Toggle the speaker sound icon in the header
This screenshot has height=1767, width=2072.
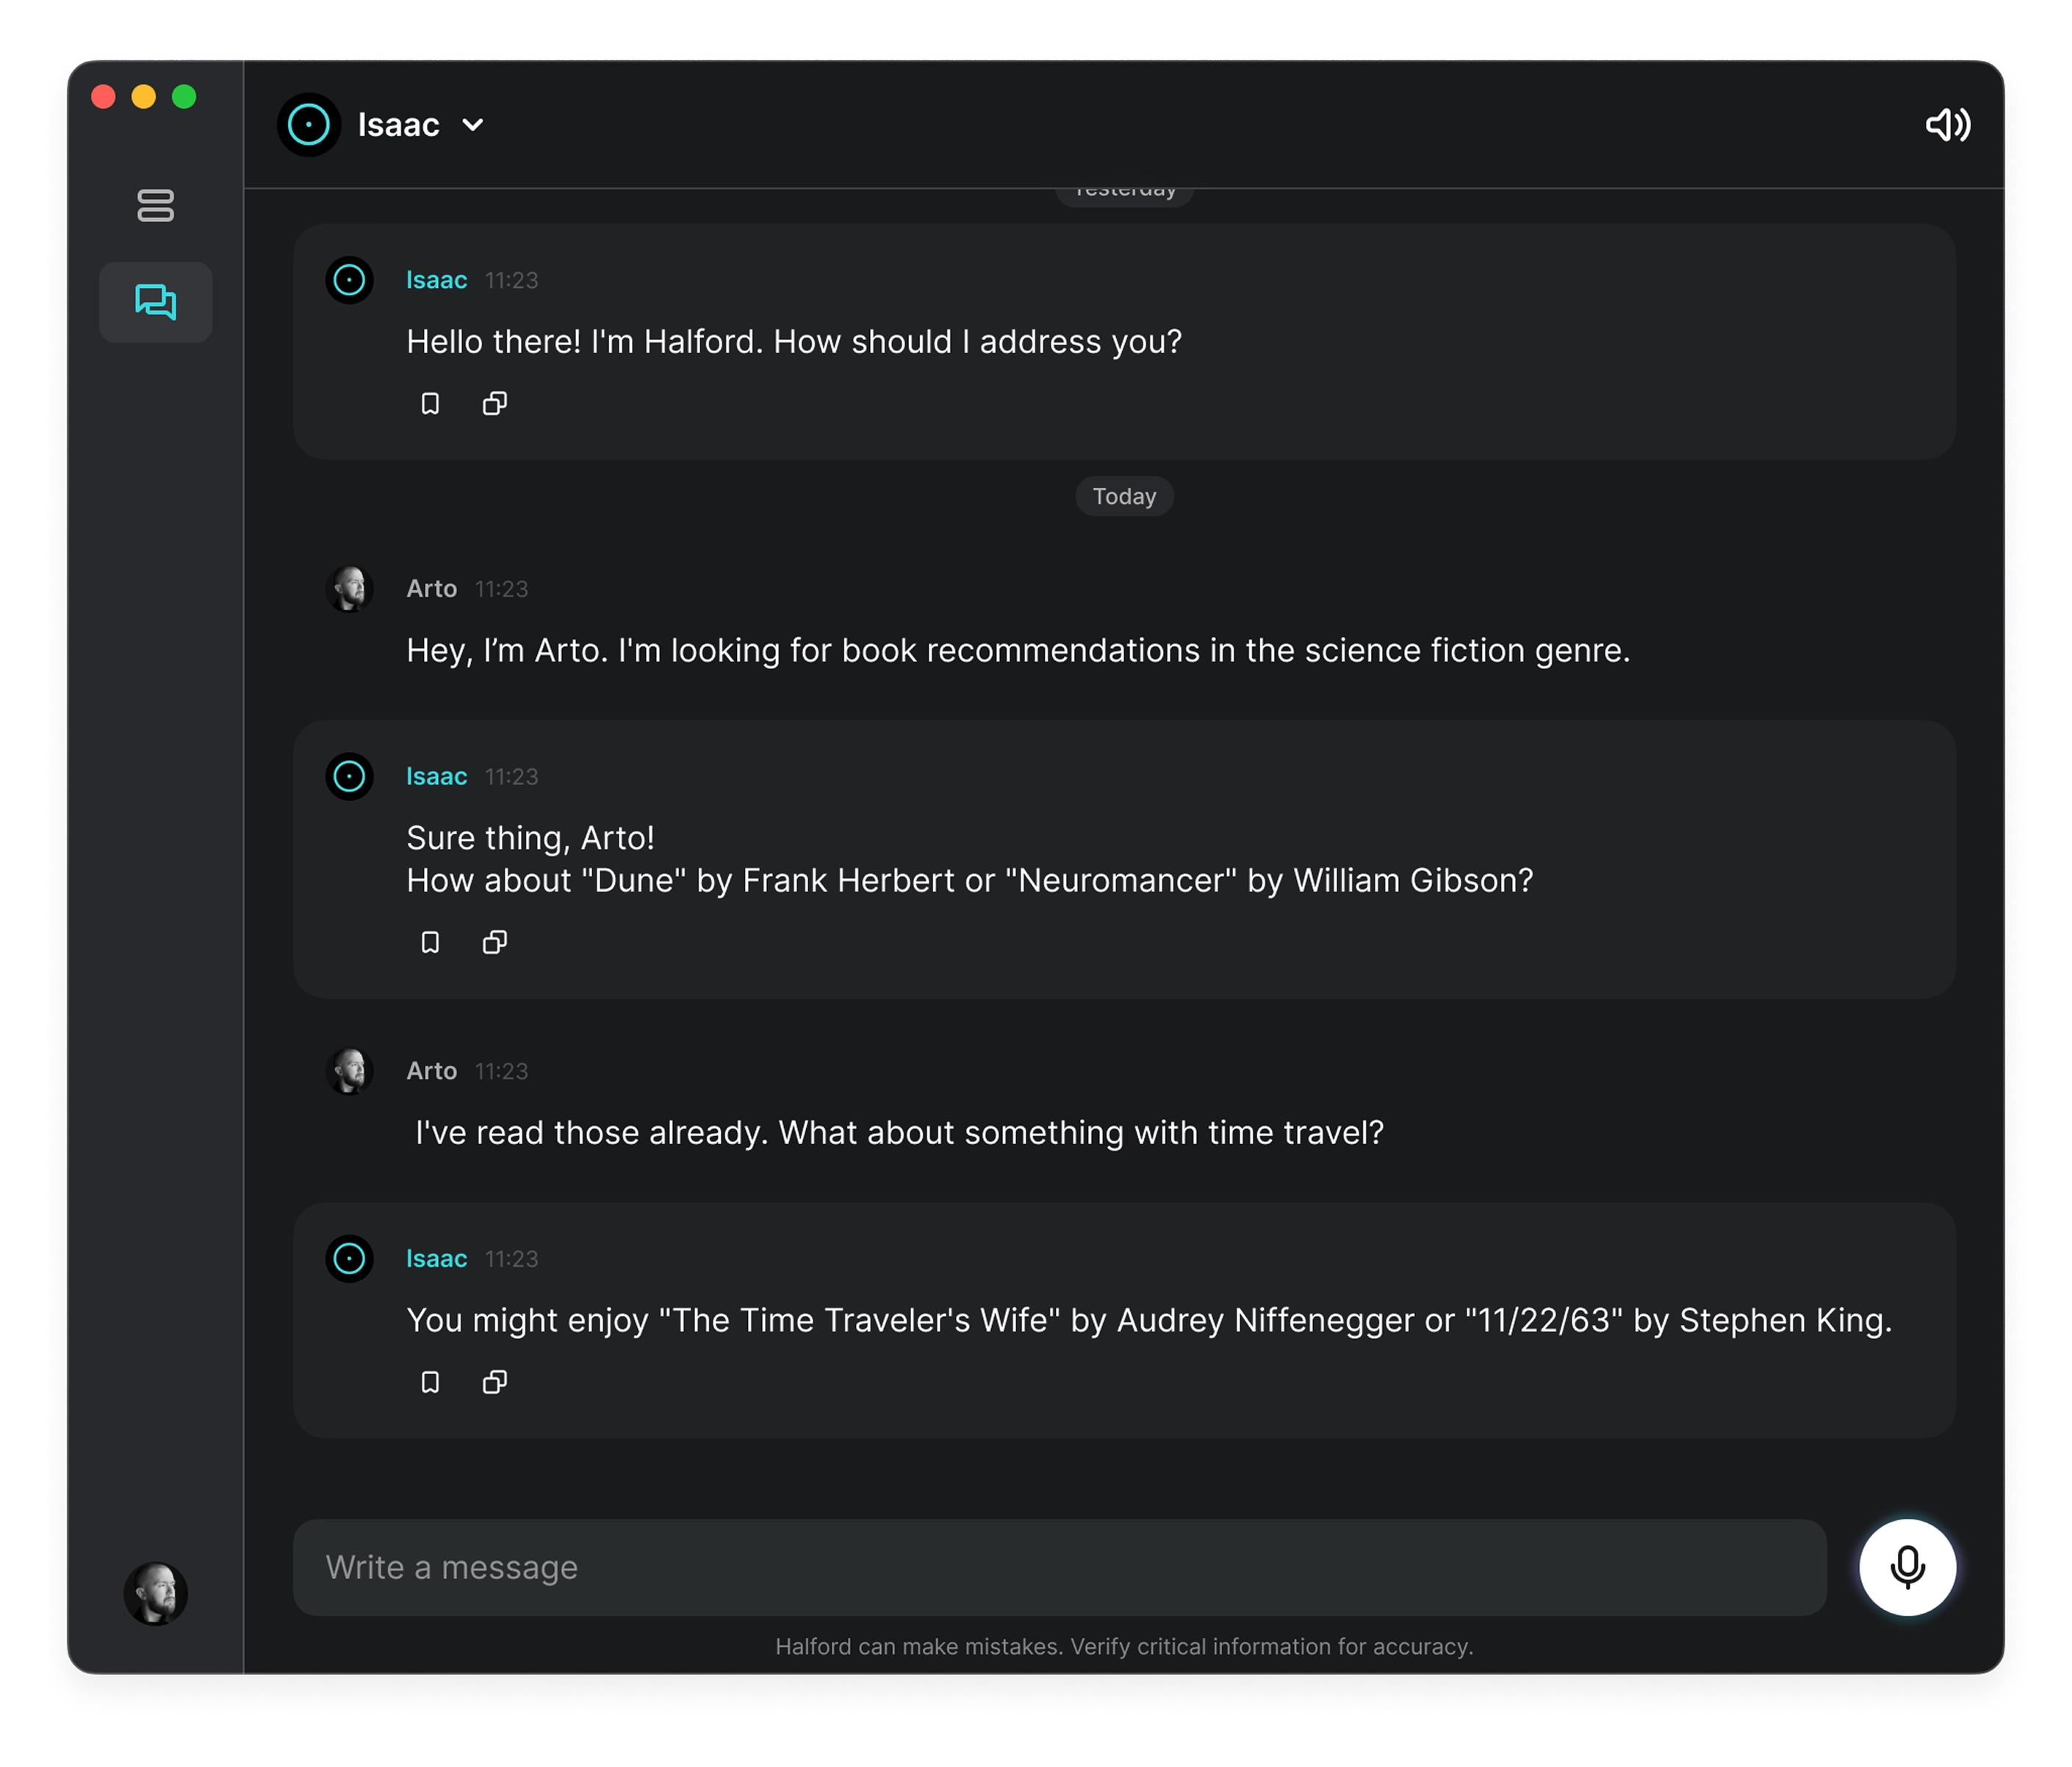(1947, 125)
